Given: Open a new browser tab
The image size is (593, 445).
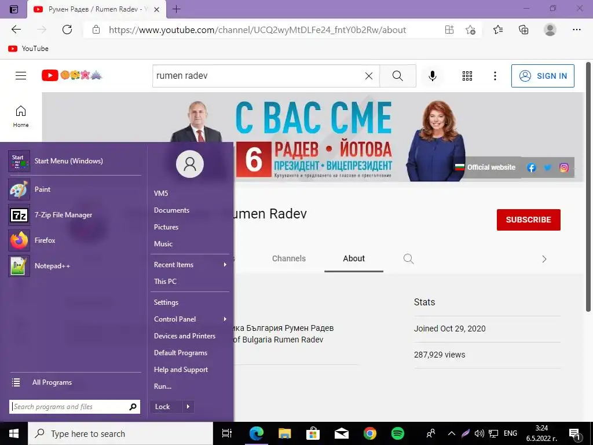Looking at the screenshot, I should (x=176, y=9).
